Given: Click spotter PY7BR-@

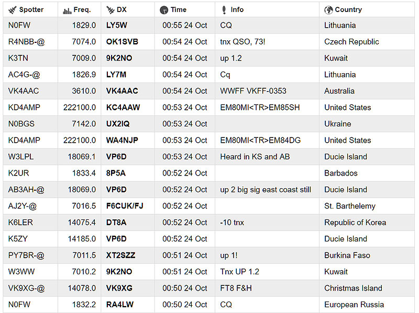Looking at the screenshot, I should click(x=26, y=256).
